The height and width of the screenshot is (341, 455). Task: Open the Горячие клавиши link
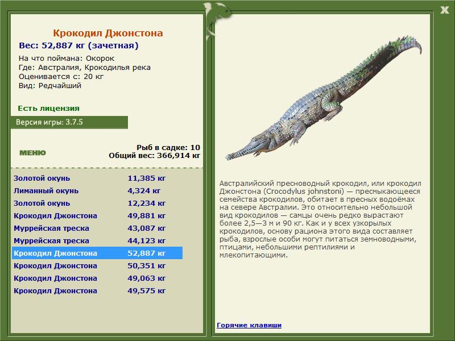pos(249,325)
